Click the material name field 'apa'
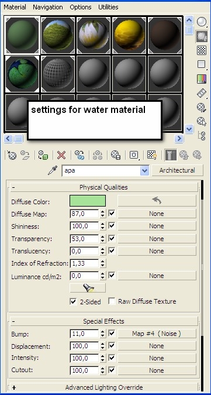The width and height of the screenshot is (211, 395). point(101,170)
